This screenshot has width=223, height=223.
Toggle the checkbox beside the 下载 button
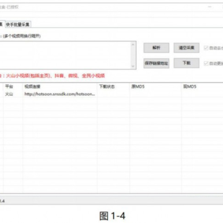point(206,63)
